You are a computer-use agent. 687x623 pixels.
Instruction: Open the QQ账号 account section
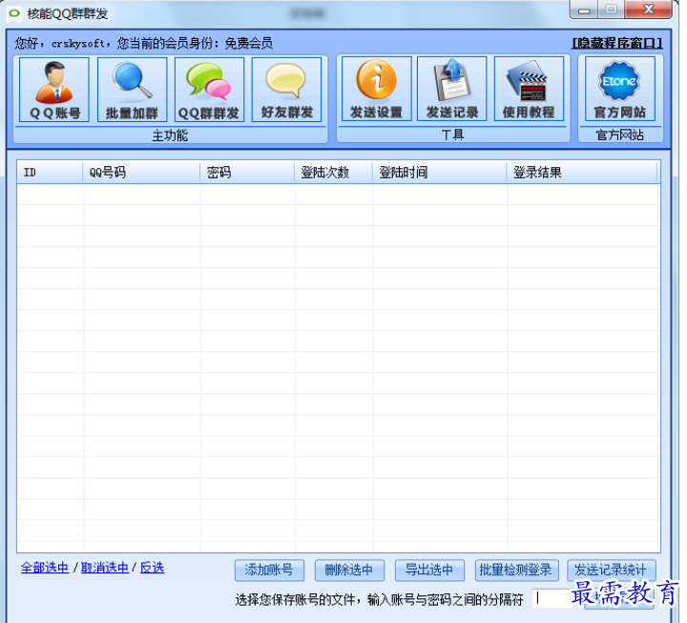pos(54,90)
